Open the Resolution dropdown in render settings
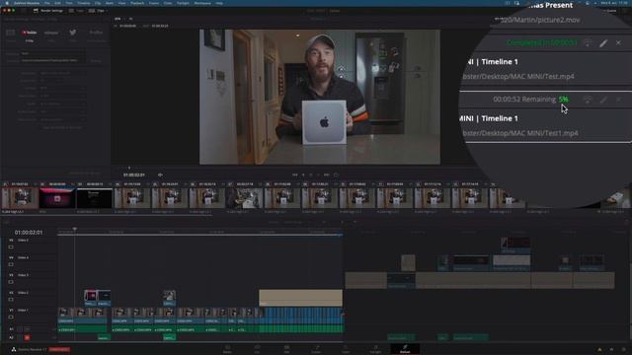Screen dimensions: 632x355 click(63, 73)
